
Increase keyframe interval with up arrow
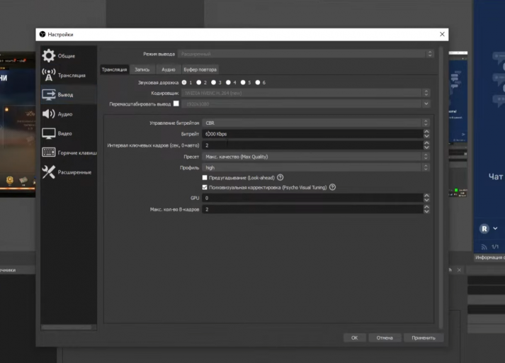click(426, 143)
